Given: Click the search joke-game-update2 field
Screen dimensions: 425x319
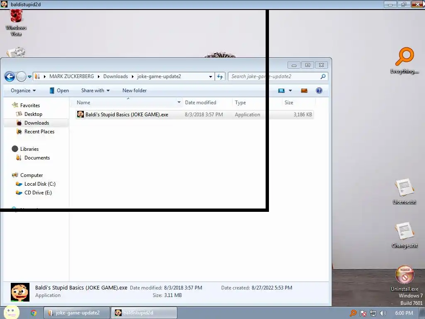Looking at the screenshot, I should point(278,76).
